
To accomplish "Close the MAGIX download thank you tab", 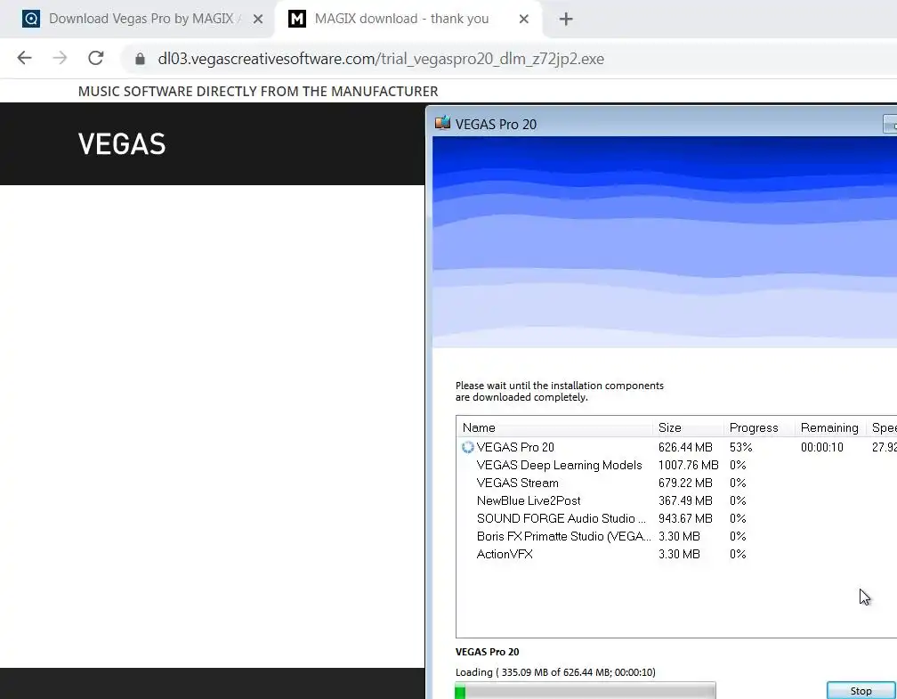I will click(x=523, y=19).
